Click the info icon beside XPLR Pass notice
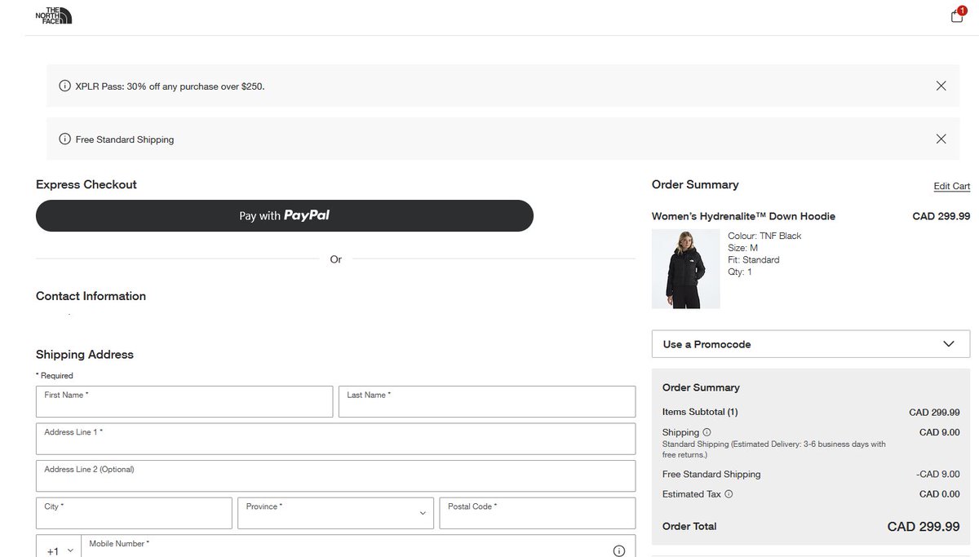The height and width of the screenshot is (557, 979). (x=64, y=86)
